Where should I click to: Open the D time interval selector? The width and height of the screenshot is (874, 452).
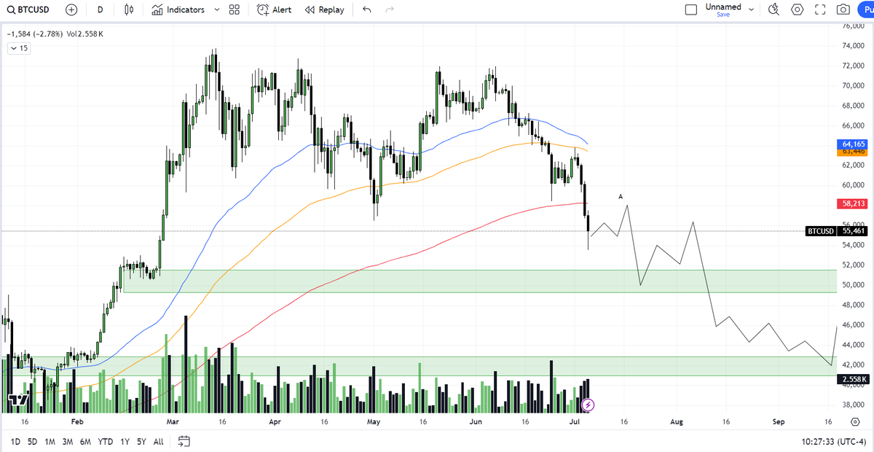pyautogui.click(x=100, y=10)
